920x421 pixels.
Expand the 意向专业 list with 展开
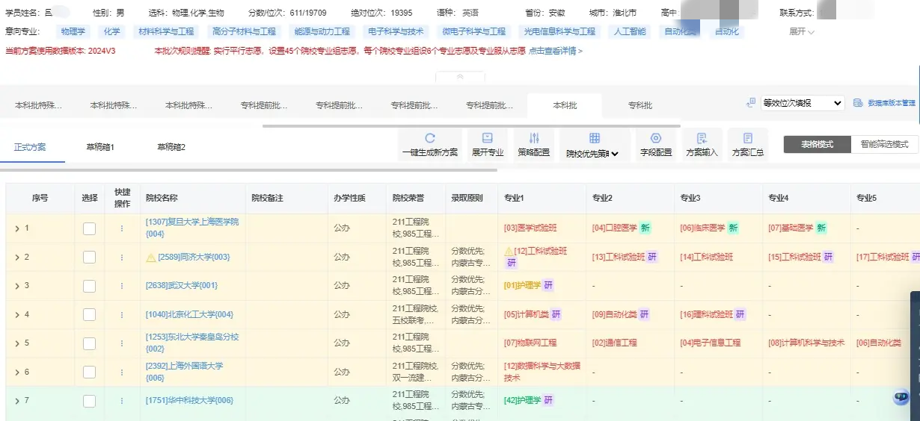pyautogui.click(x=802, y=31)
